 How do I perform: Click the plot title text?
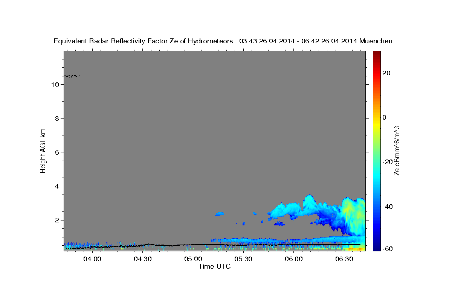click(223, 41)
